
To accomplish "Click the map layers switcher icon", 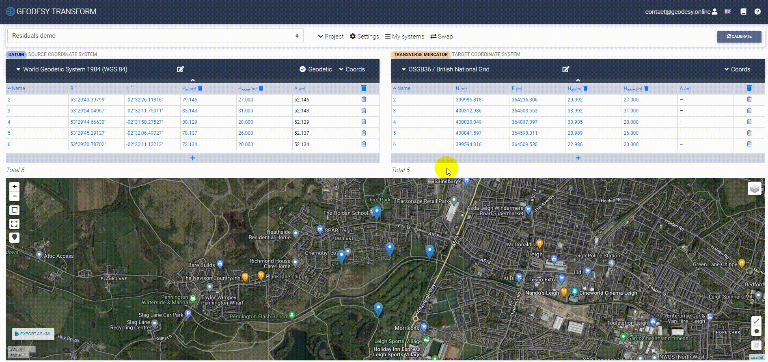I will pos(754,189).
